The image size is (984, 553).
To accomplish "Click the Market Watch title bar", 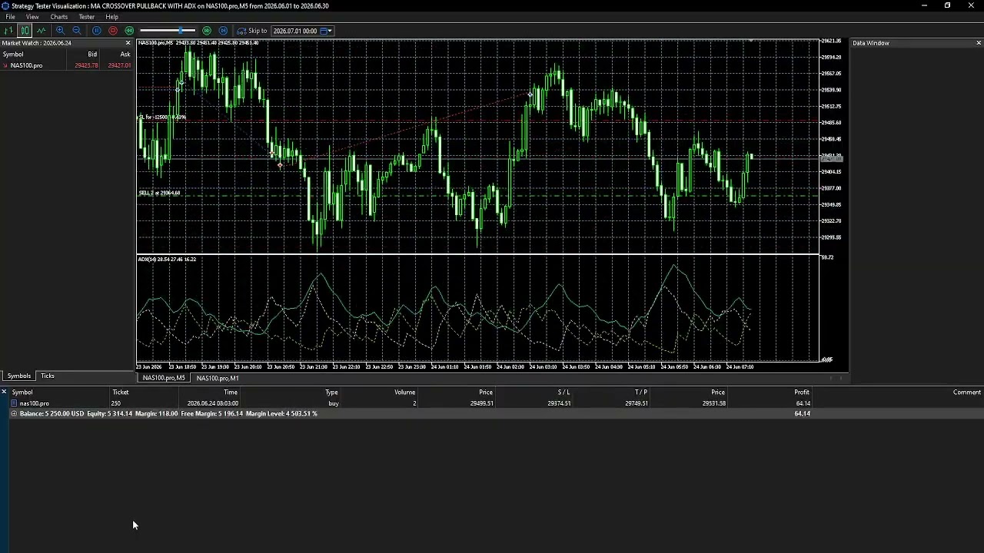I will coord(36,43).
